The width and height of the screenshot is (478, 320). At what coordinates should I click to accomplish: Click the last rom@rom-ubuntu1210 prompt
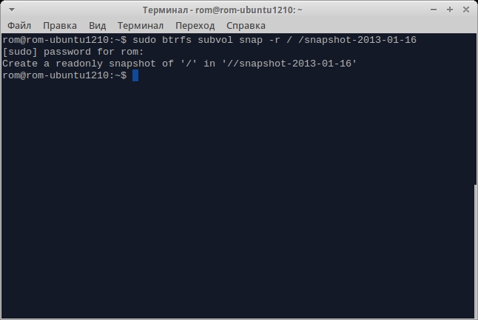(x=64, y=75)
